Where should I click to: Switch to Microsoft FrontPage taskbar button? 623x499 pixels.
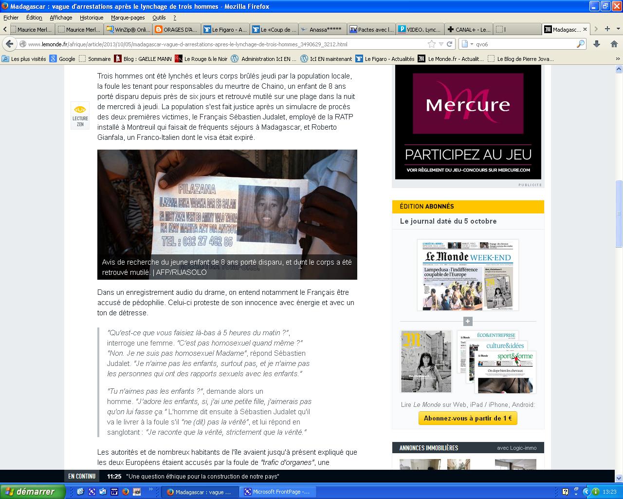pos(277,492)
